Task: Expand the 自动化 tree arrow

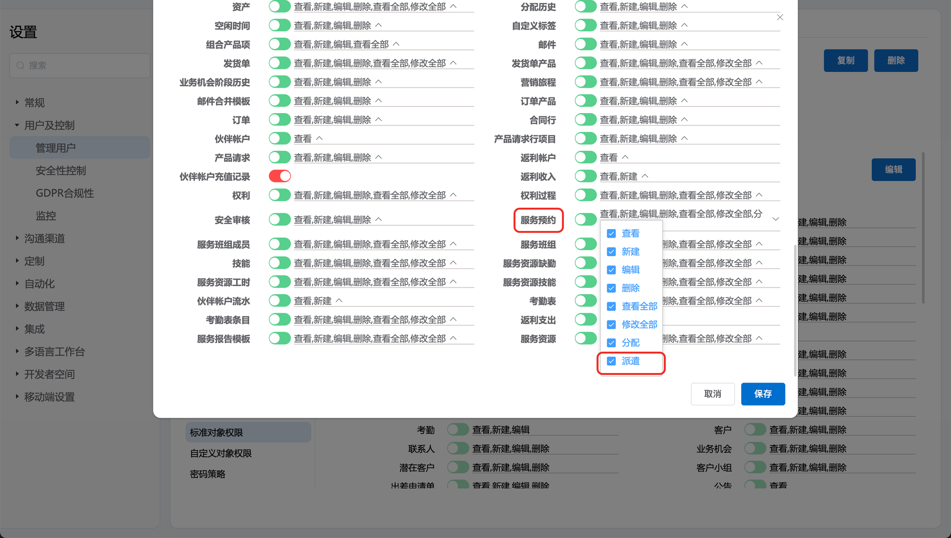Action: tap(17, 283)
